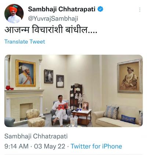
Task: Click the Marathi tweet text
Action: tap(51, 30)
